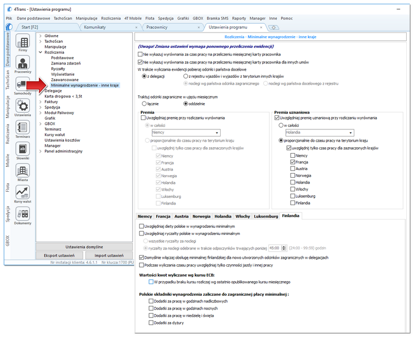Expand the GBOX tree node

[x=40, y=124]
